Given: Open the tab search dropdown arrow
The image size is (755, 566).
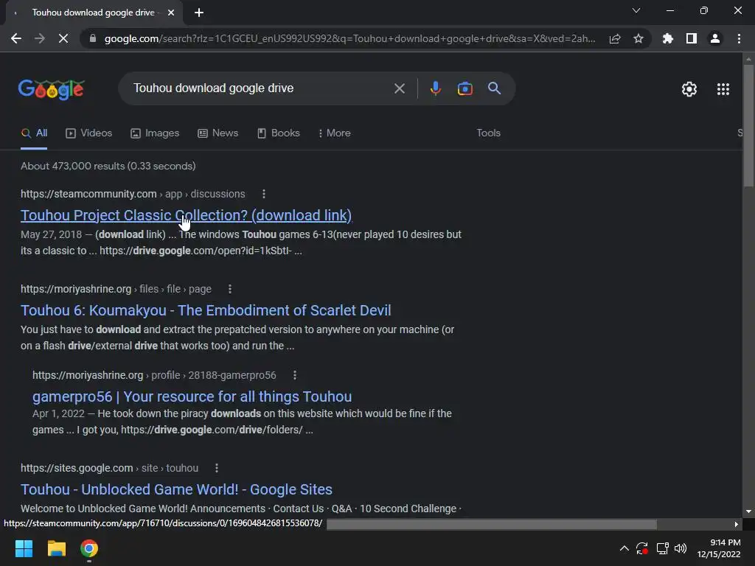Looking at the screenshot, I should pyautogui.click(x=636, y=10).
